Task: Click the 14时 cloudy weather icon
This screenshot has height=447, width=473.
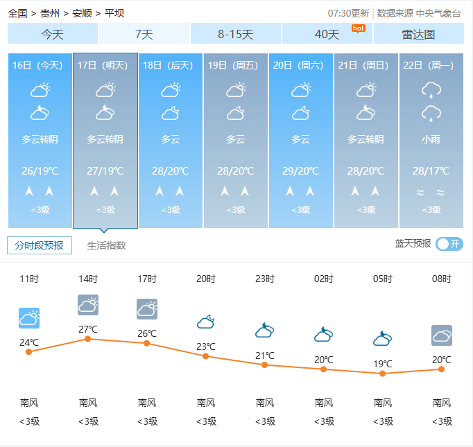Action: [88, 305]
